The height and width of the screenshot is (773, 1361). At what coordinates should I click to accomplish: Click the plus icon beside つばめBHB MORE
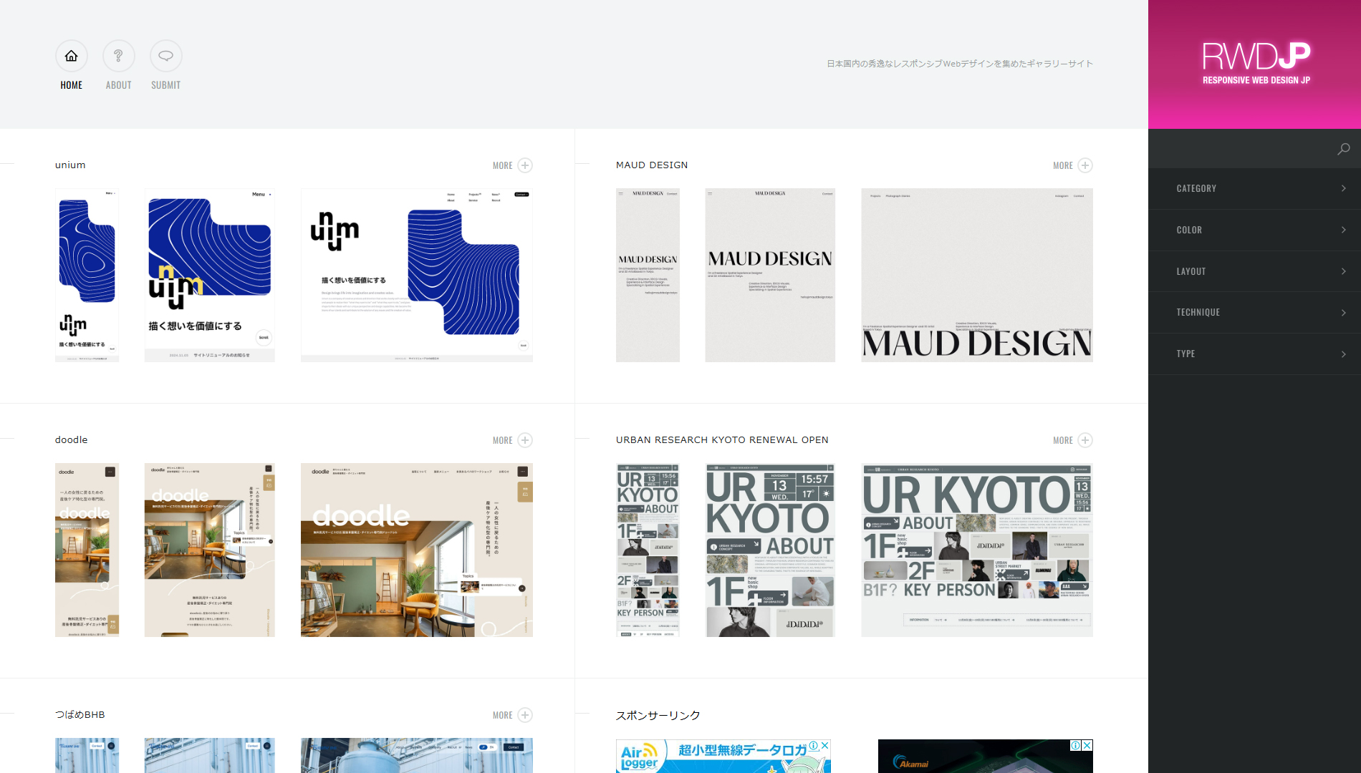(525, 715)
